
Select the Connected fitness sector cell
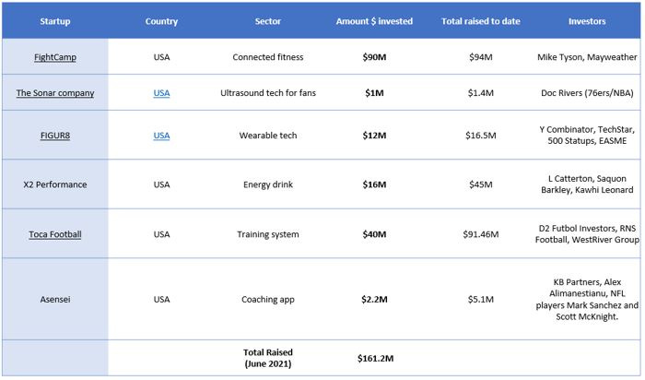click(x=268, y=57)
